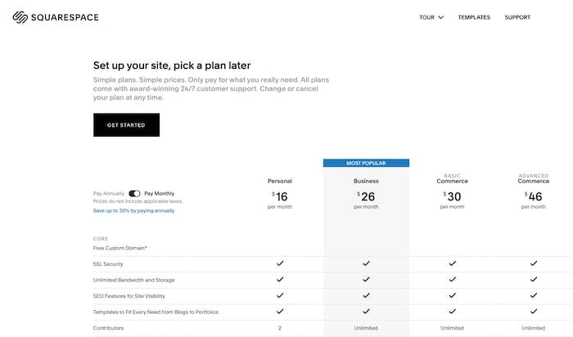573x337 pixels.
Task: Click the Squarespace logo icon
Action: tap(19, 16)
